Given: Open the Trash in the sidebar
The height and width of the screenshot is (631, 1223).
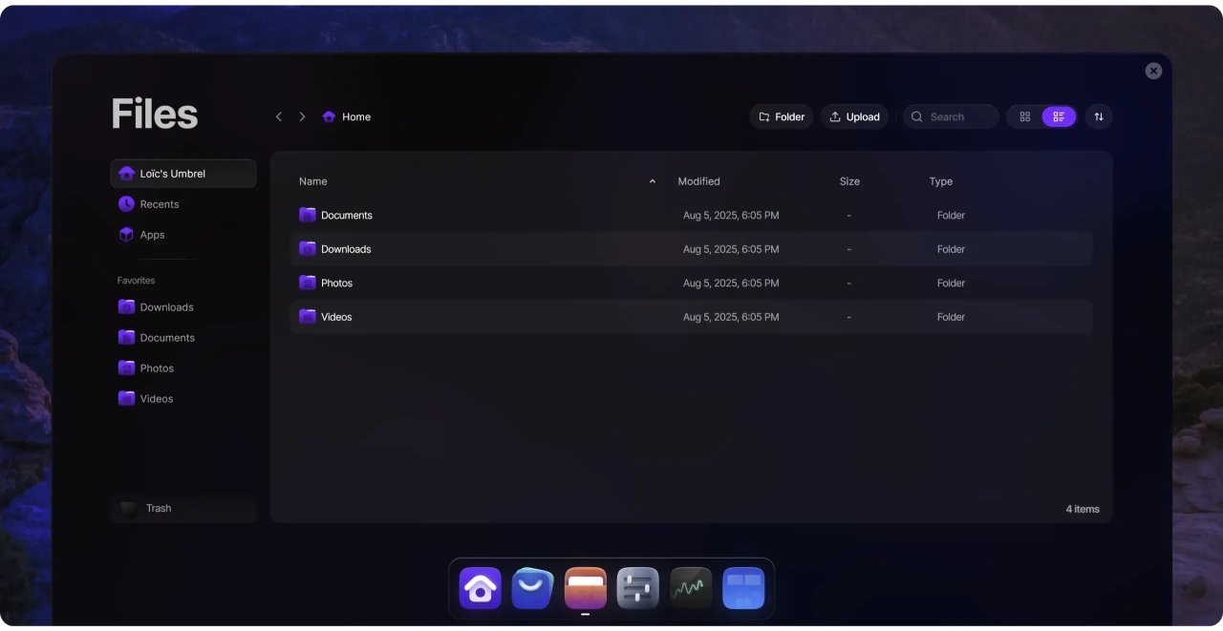Looking at the screenshot, I should click(x=159, y=509).
